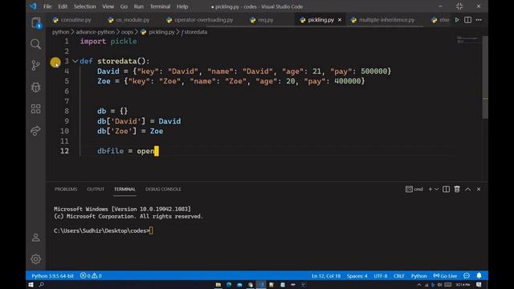Click the storedata breadcrumb symbol

(195, 32)
